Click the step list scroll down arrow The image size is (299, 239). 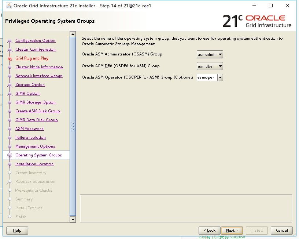[73, 219]
